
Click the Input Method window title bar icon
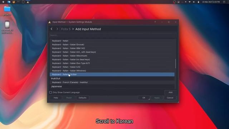point(50,22)
